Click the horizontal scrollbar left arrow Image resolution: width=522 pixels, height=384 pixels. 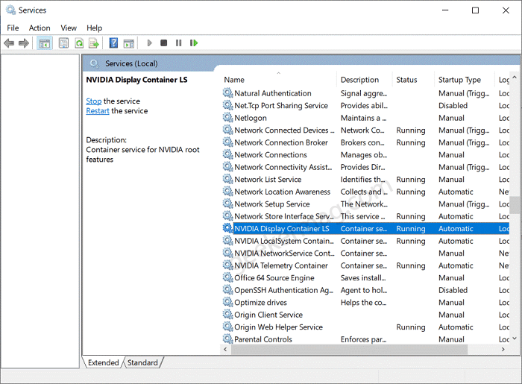pos(226,350)
